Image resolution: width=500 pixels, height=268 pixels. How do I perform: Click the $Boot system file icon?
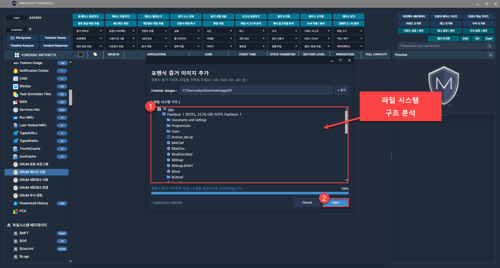(x=168, y=171)
